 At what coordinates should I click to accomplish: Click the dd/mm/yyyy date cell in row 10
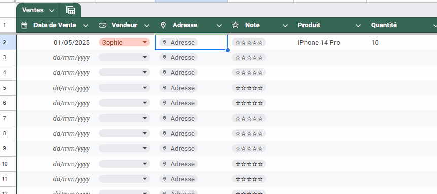55,164
